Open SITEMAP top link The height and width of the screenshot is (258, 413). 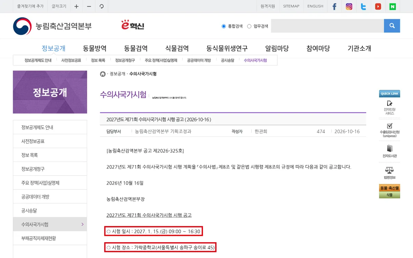291,6
